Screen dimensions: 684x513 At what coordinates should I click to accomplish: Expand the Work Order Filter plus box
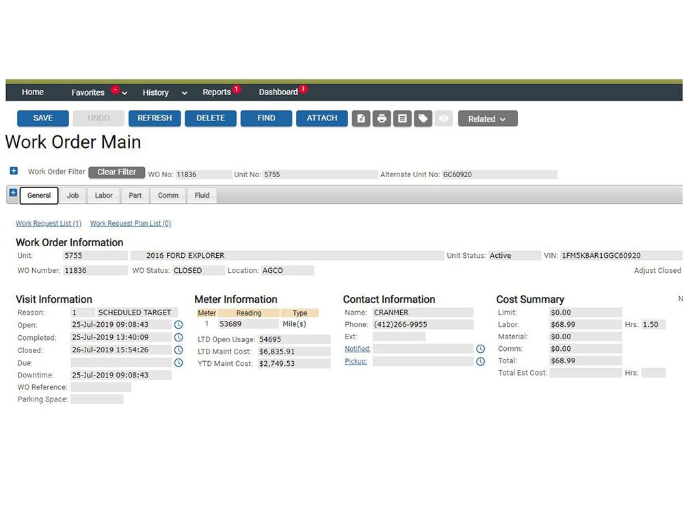click(14, 171)
